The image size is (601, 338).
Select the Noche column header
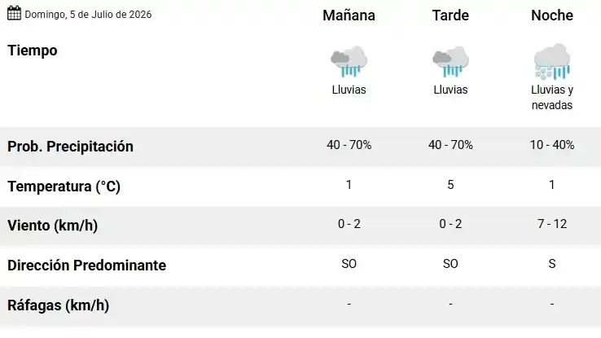pos(552,15)
